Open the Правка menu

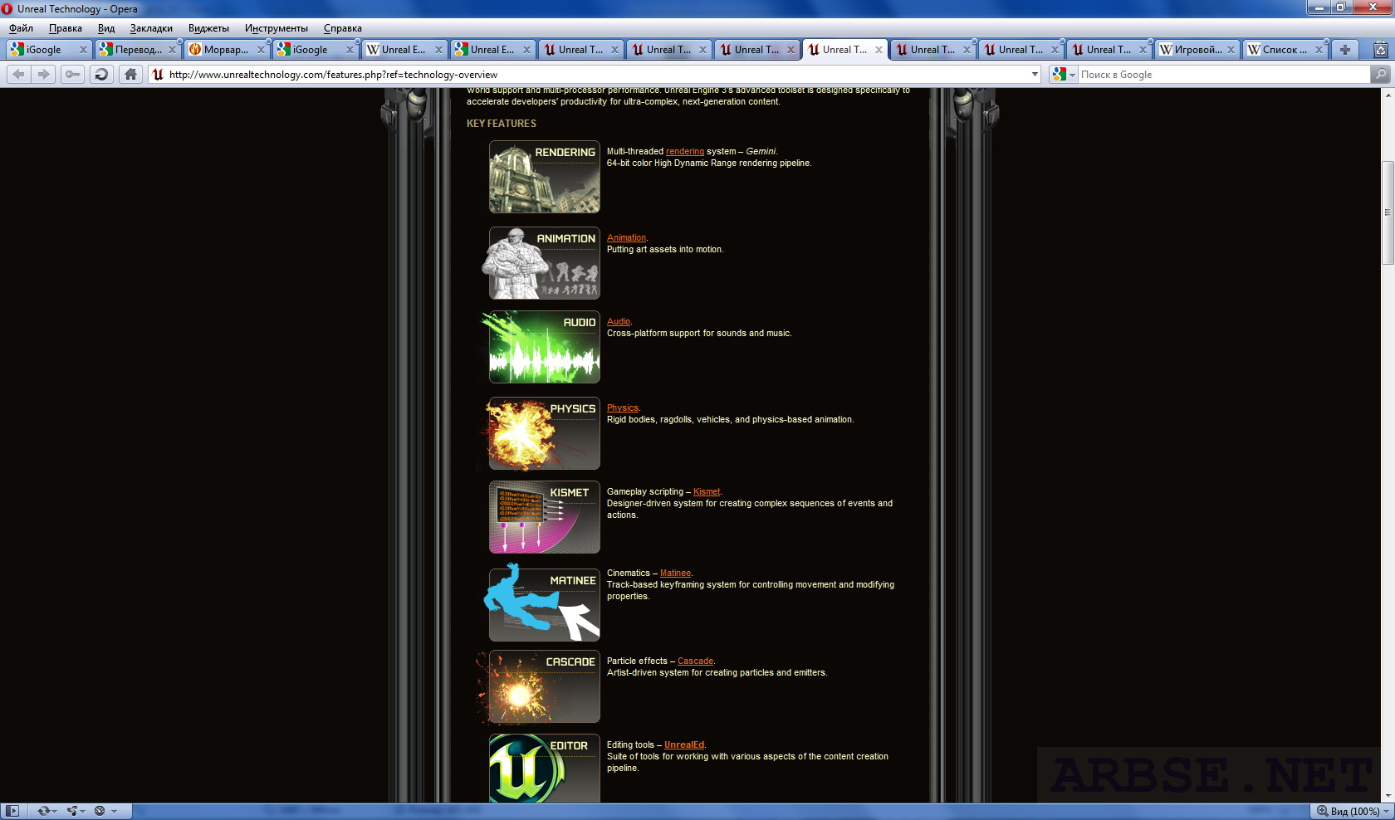click(66, 28)
